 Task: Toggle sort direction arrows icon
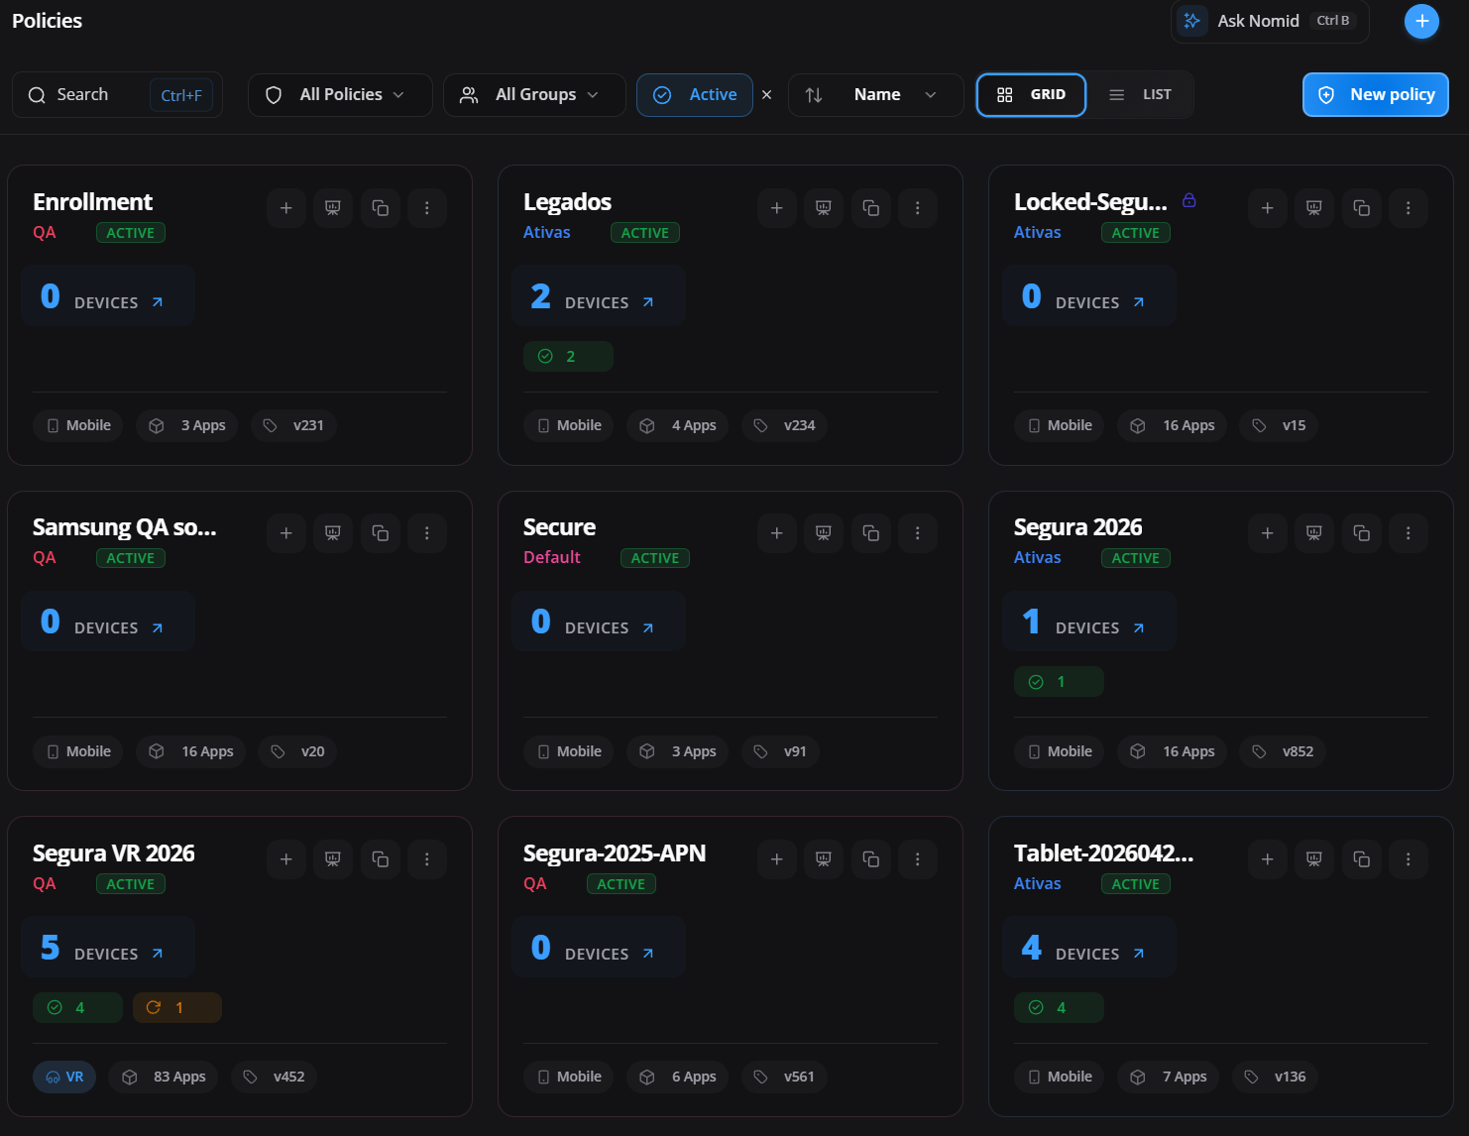(x=814, y=95)
